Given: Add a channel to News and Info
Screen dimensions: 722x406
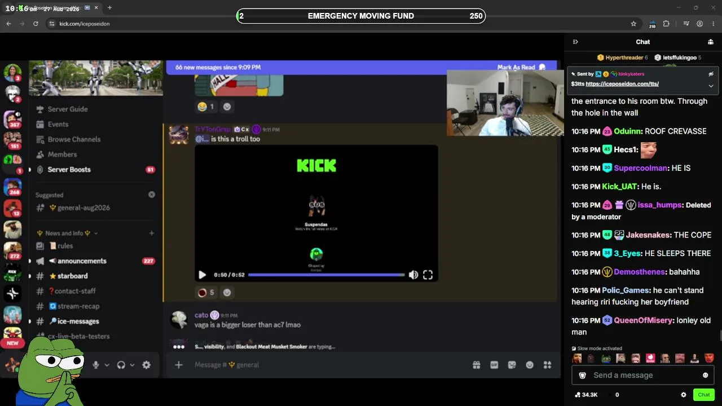Looking at the screenshot, I should click(152, 233).
